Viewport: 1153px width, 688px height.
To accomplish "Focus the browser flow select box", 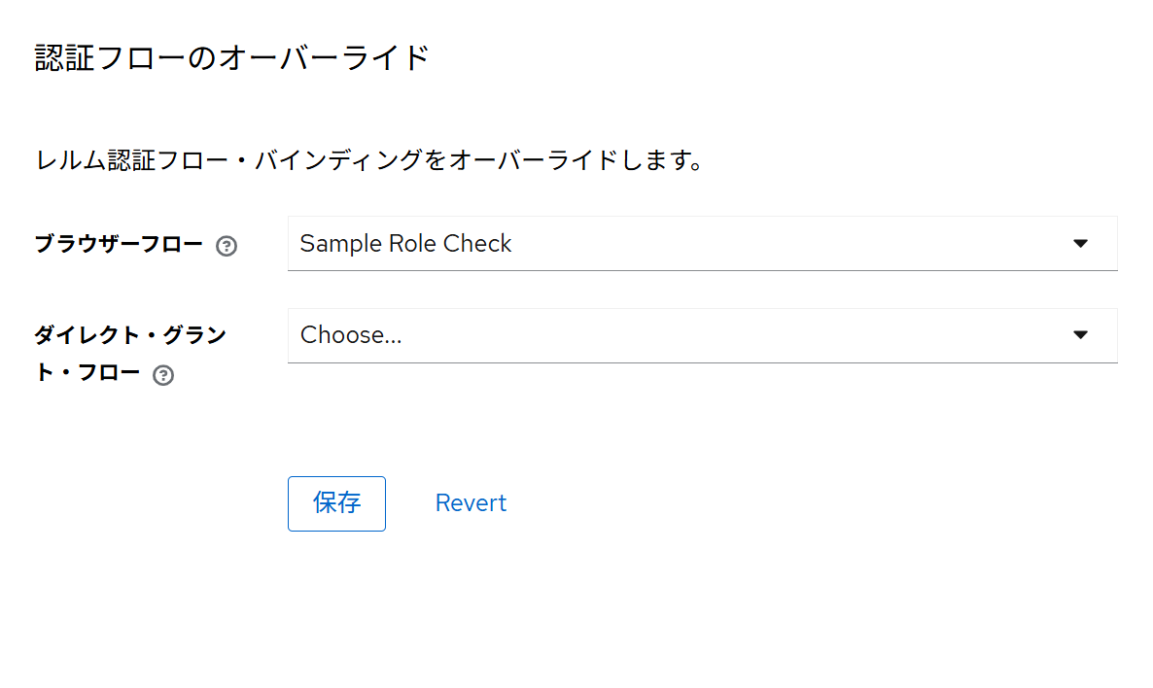I will click(x=681, y=243).
